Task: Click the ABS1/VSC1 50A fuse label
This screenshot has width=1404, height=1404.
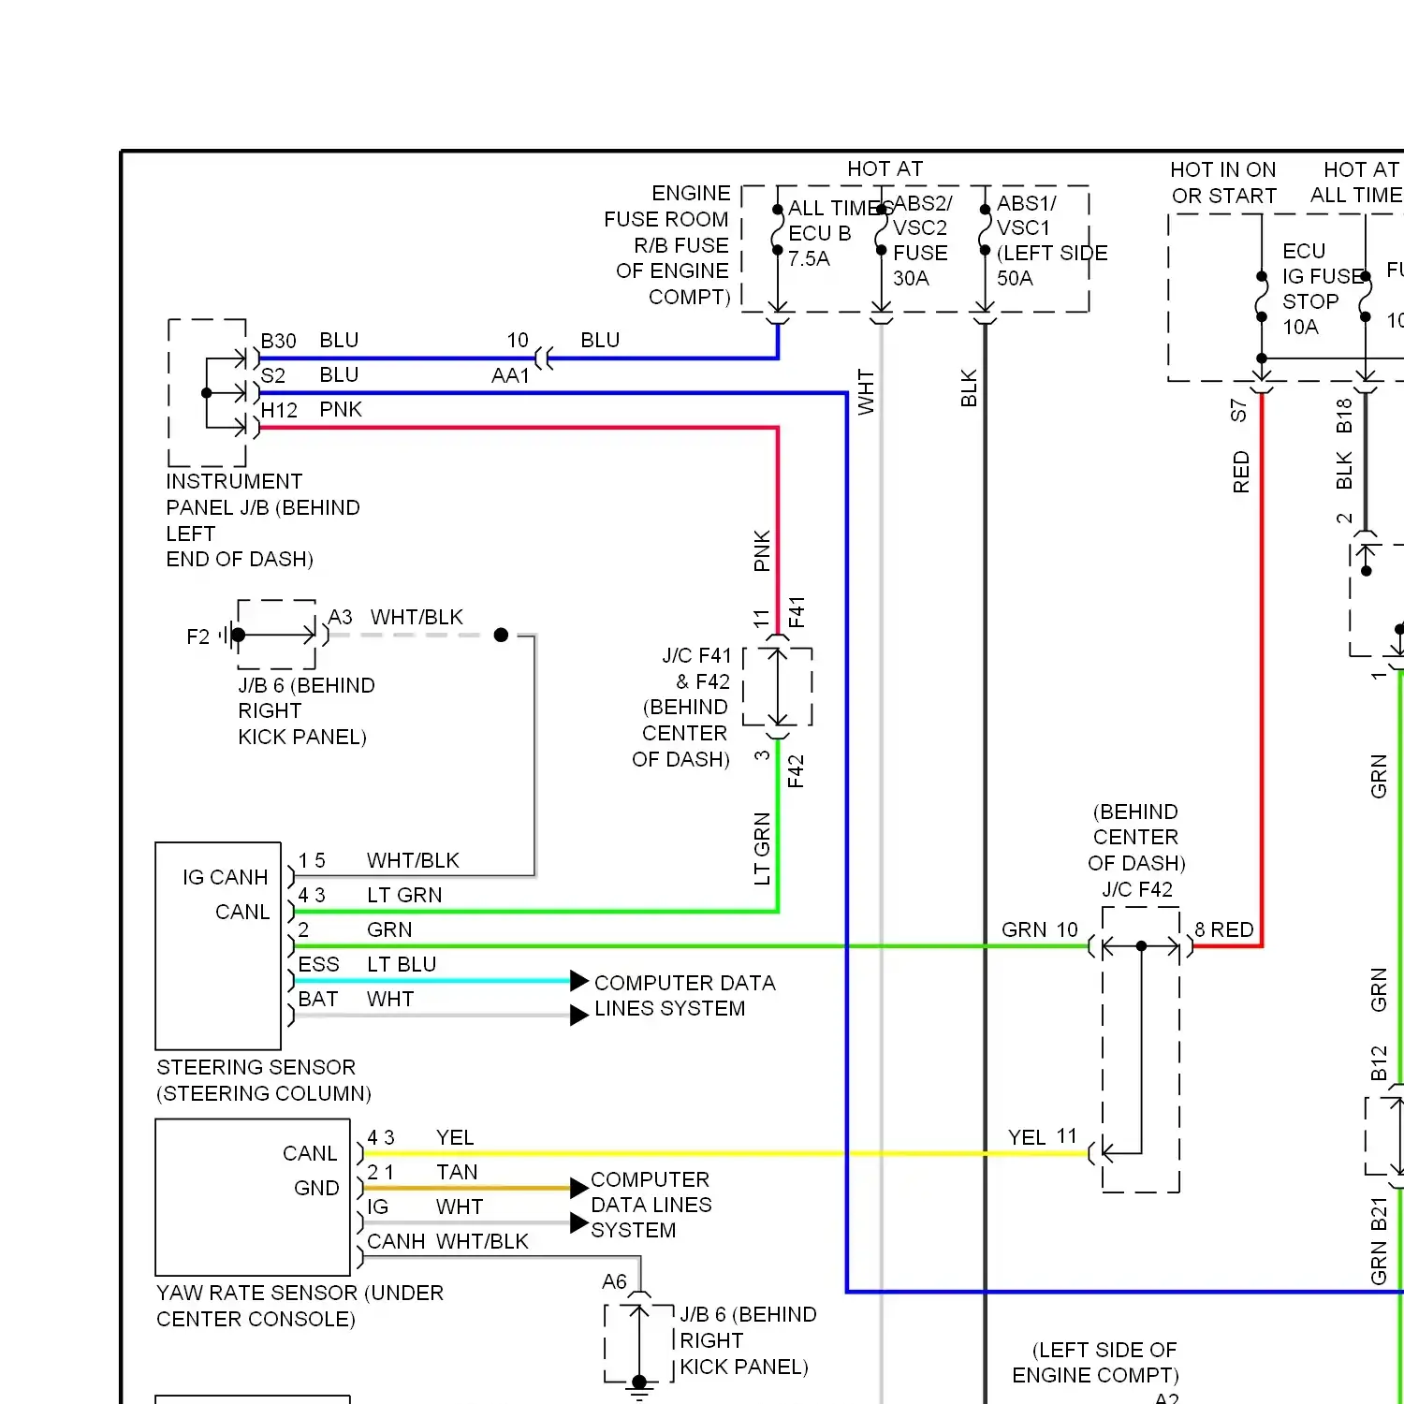Action: (1052, 241)
